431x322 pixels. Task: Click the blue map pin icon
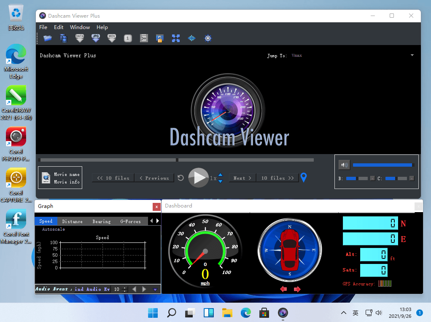coord(304,178)
